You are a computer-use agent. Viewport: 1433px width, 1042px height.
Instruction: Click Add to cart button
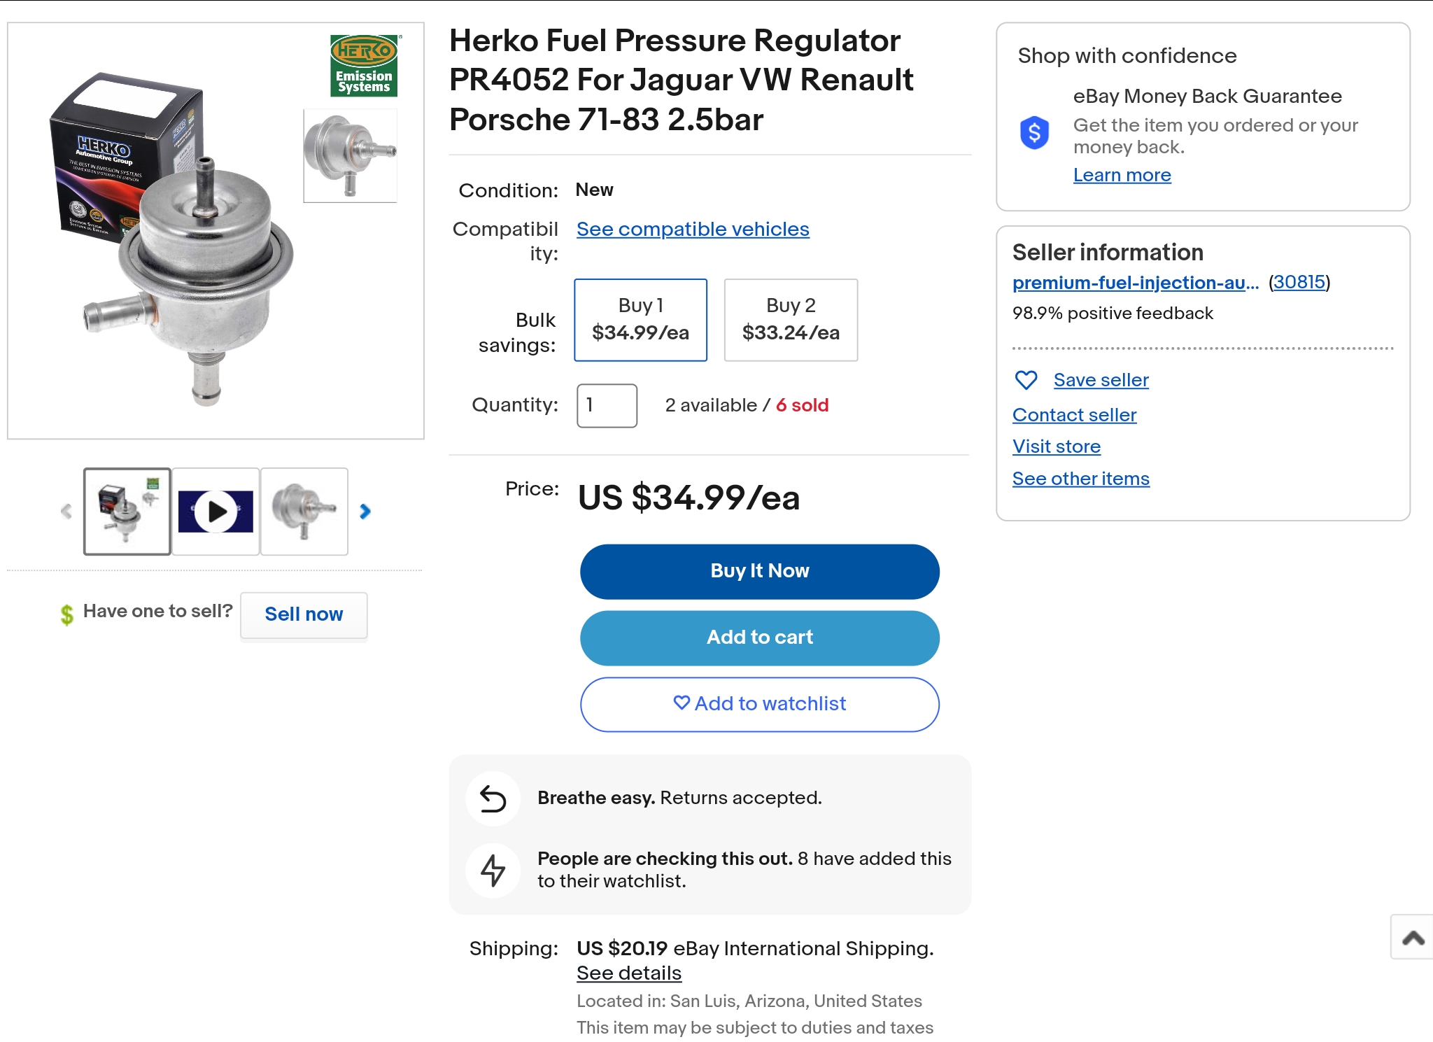coord(759,638)
